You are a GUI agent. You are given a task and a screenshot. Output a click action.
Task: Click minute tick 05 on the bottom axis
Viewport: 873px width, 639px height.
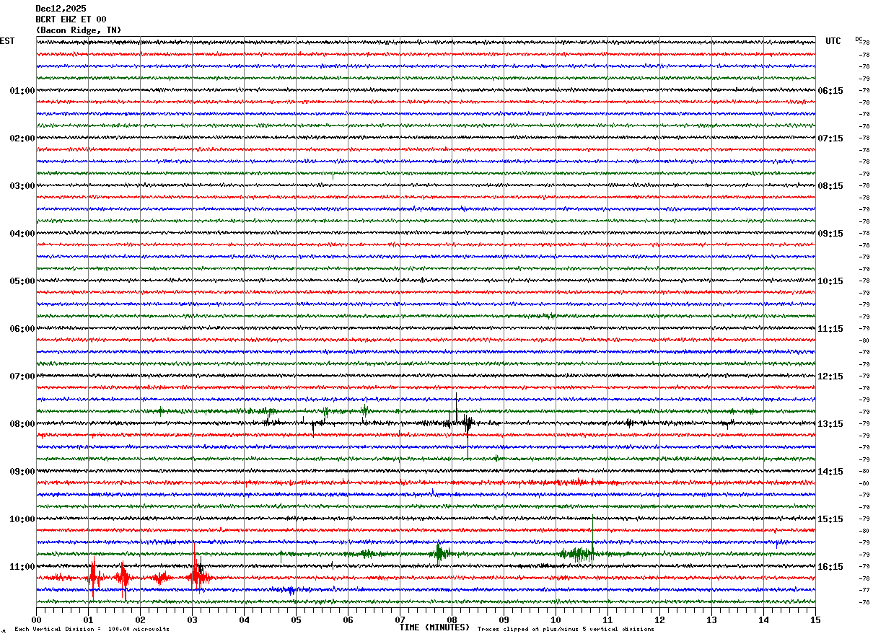point(296,620)
